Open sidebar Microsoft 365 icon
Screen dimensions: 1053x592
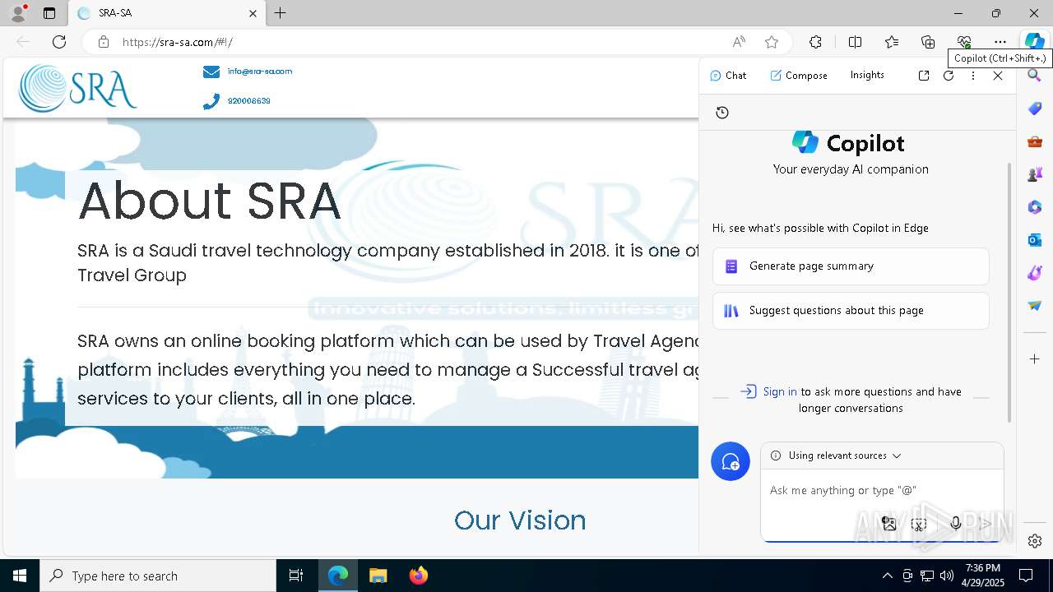point(1035,207)
